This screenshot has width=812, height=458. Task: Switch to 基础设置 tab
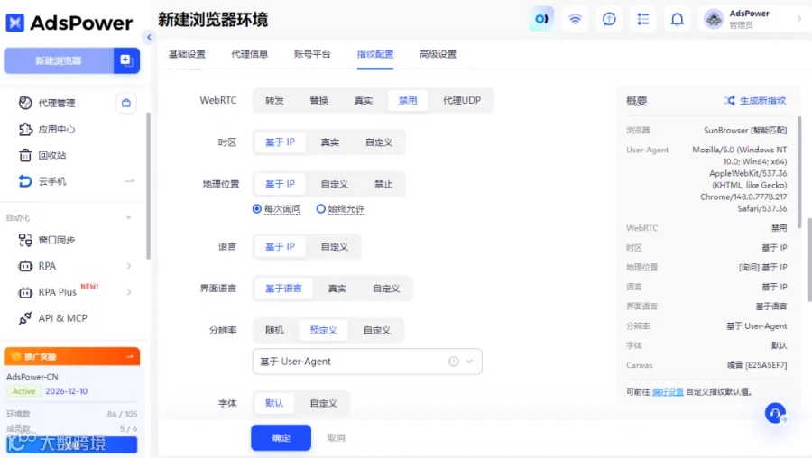[187, 54]
